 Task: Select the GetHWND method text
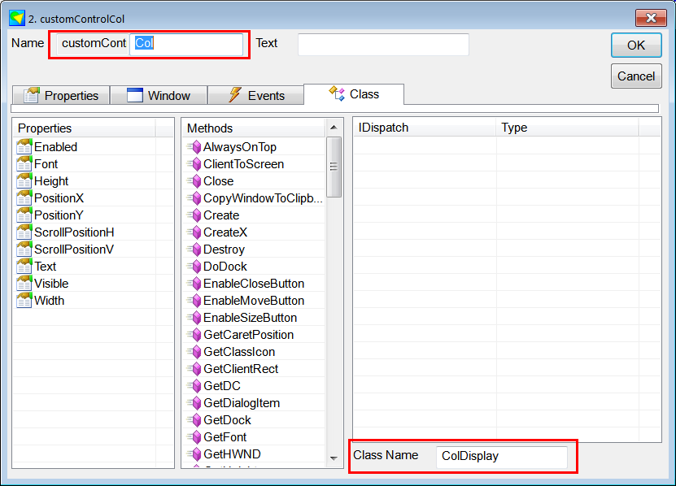click(x=232, y=454)
